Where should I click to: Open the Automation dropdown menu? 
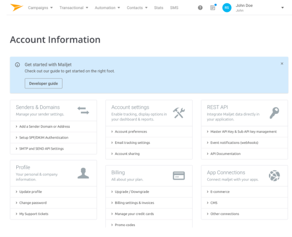pos(107,8)
